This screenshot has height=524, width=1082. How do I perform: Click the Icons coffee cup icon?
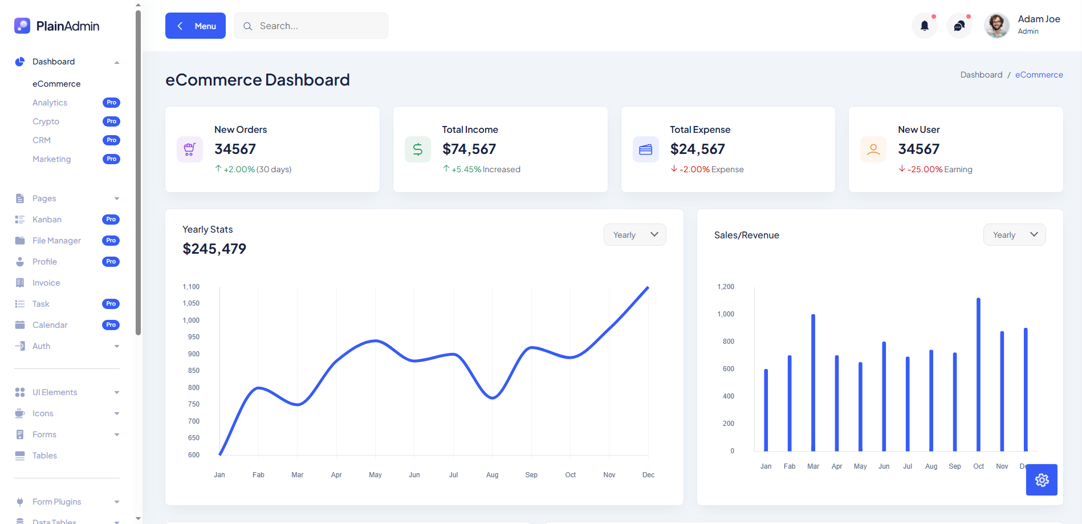click(20, 413)
